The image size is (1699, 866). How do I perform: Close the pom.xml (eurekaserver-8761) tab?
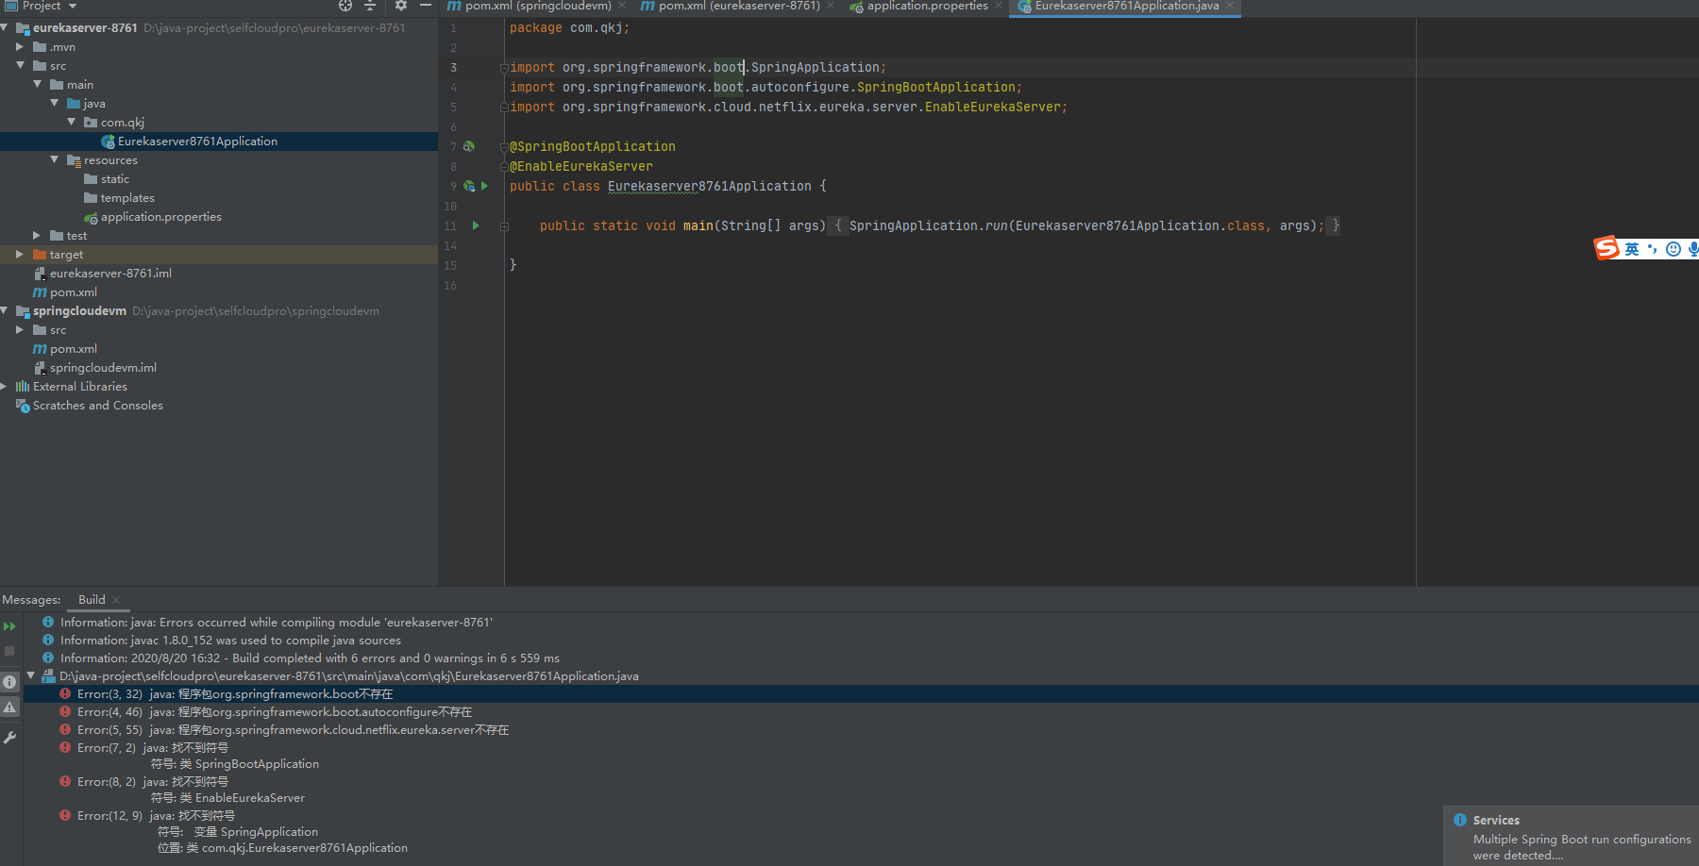(x=831, y=6)
